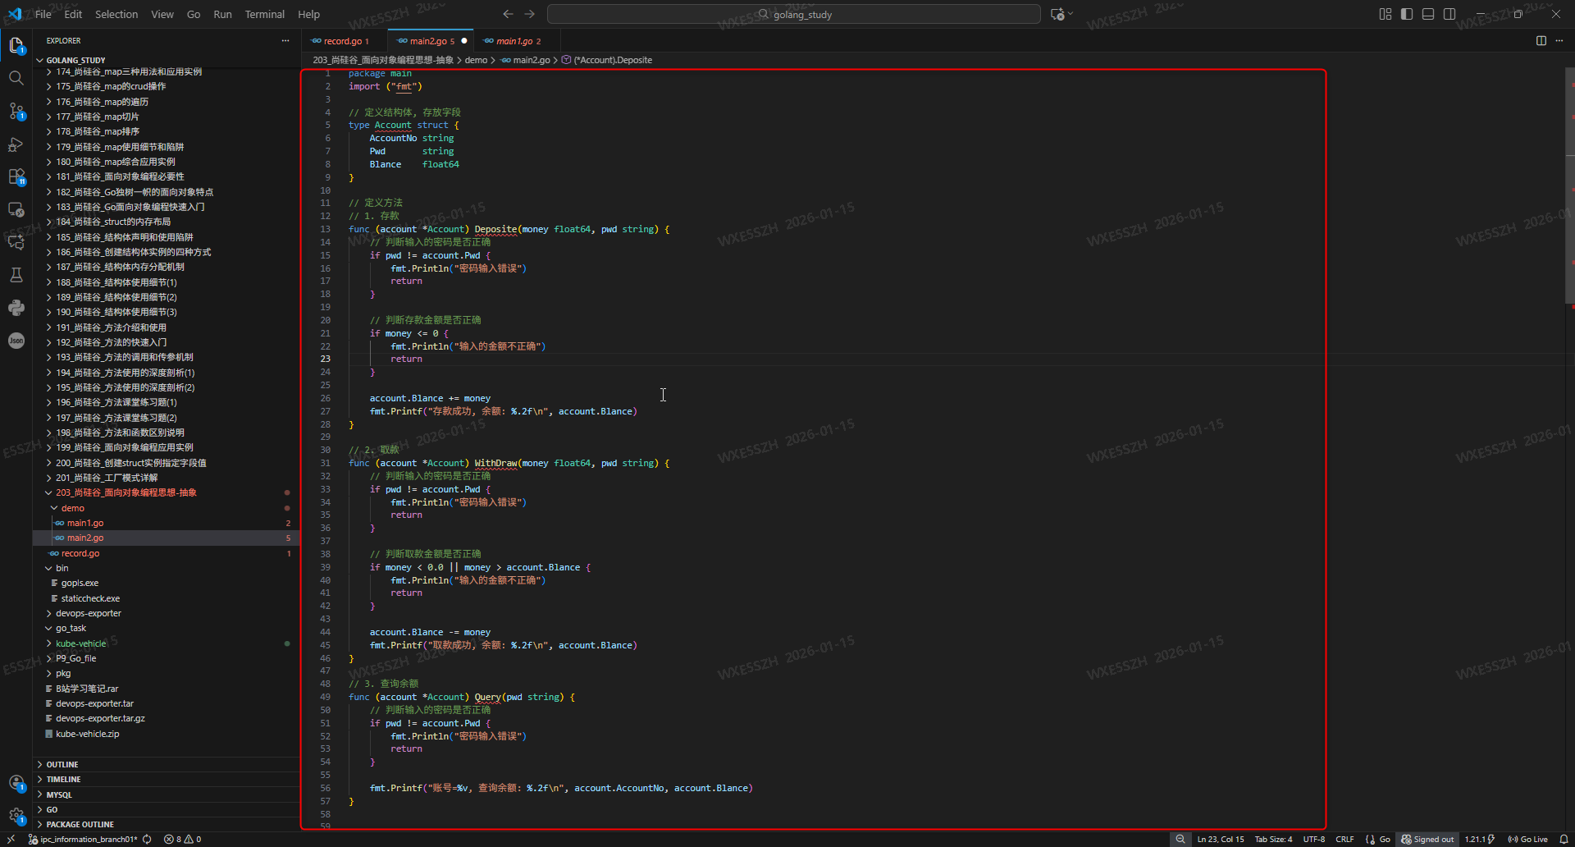The width and height of the screenshot is (1575, 847).
Task: Switch to the main1.go tab
Action: click(514, 41)
